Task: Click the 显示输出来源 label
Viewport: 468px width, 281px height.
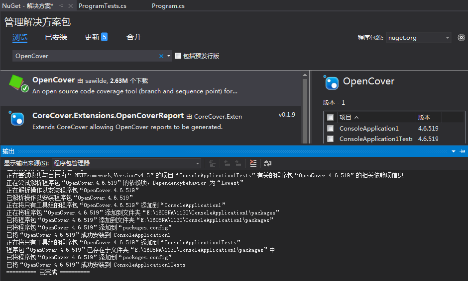Action: click(x=26, y=163)
